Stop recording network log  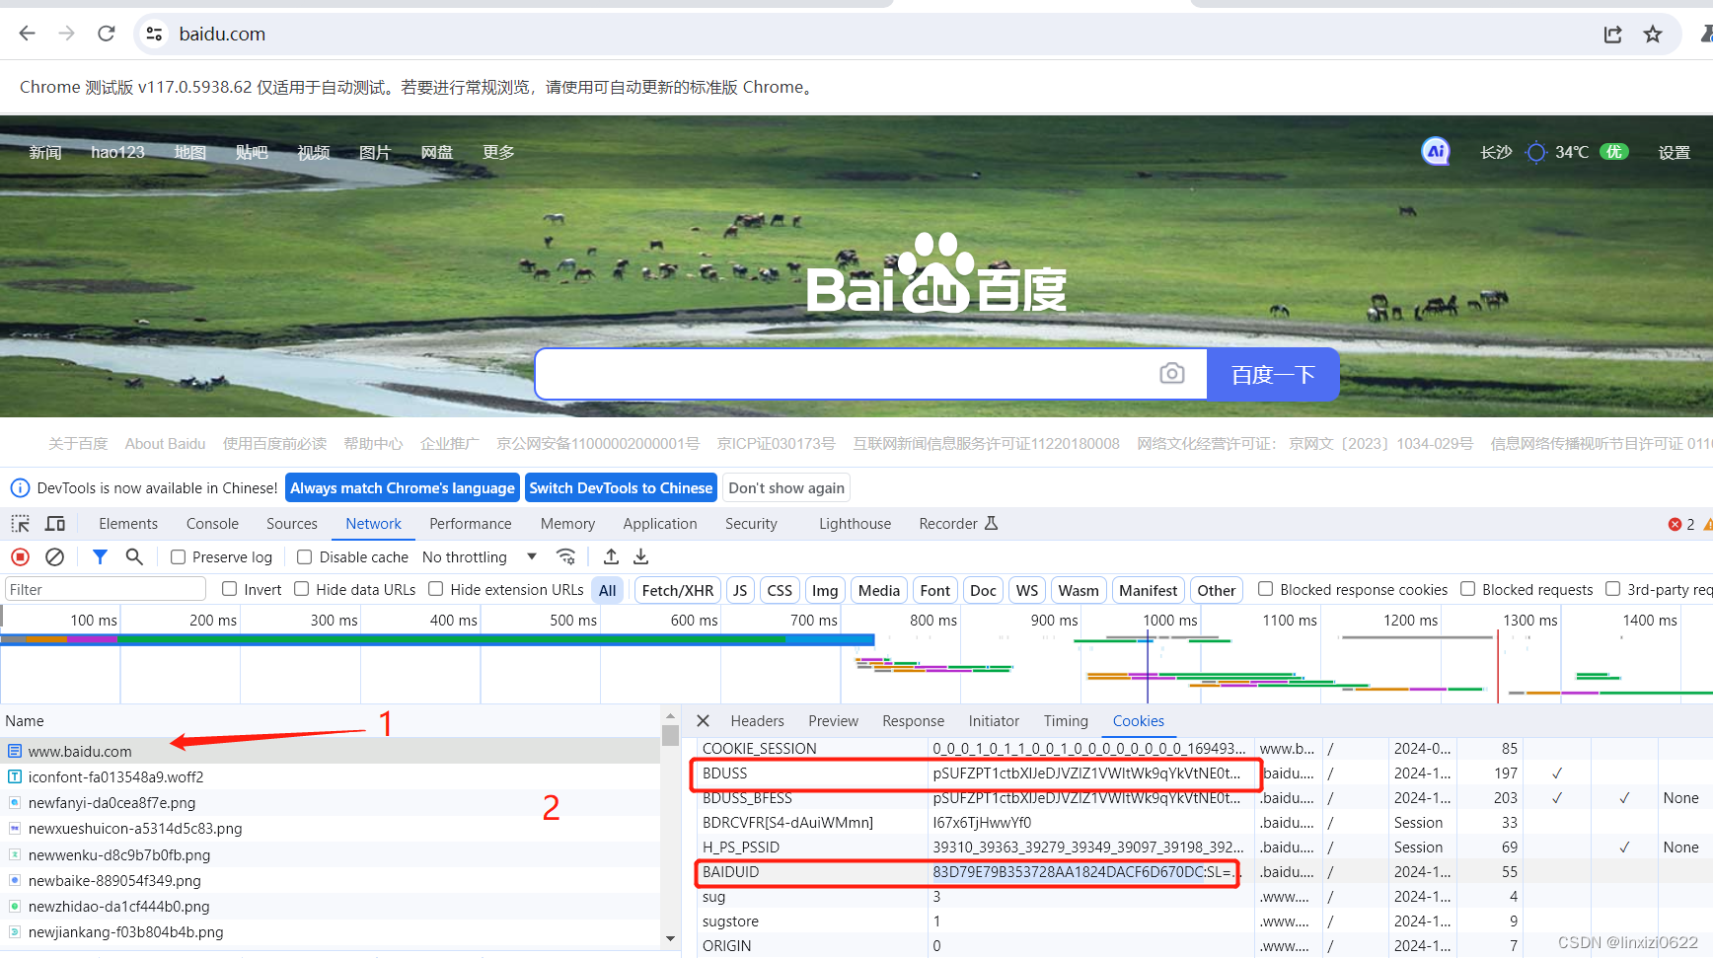tap(21, 556)
